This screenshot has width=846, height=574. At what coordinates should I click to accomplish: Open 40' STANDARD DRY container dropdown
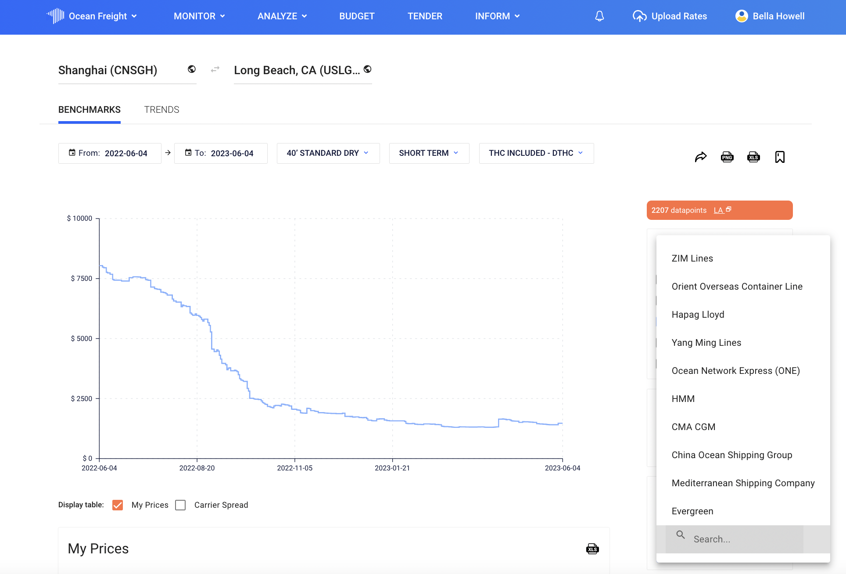tap(328, 153)
